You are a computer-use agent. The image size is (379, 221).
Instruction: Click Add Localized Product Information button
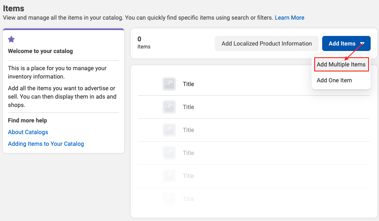click(267, 43)
